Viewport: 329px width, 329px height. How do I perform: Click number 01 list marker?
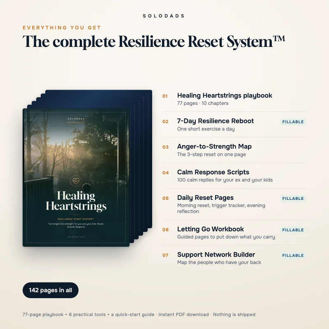[165, 96]
